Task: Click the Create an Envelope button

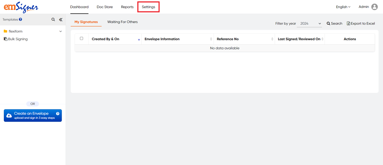Action: point(33,116)
